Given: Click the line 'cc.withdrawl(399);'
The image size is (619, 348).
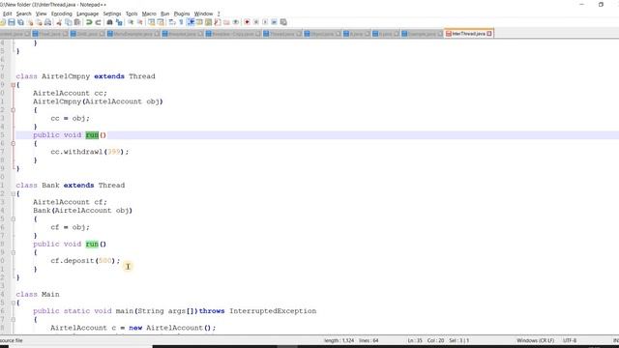Looking at the screenshot, I should [90, 152].
